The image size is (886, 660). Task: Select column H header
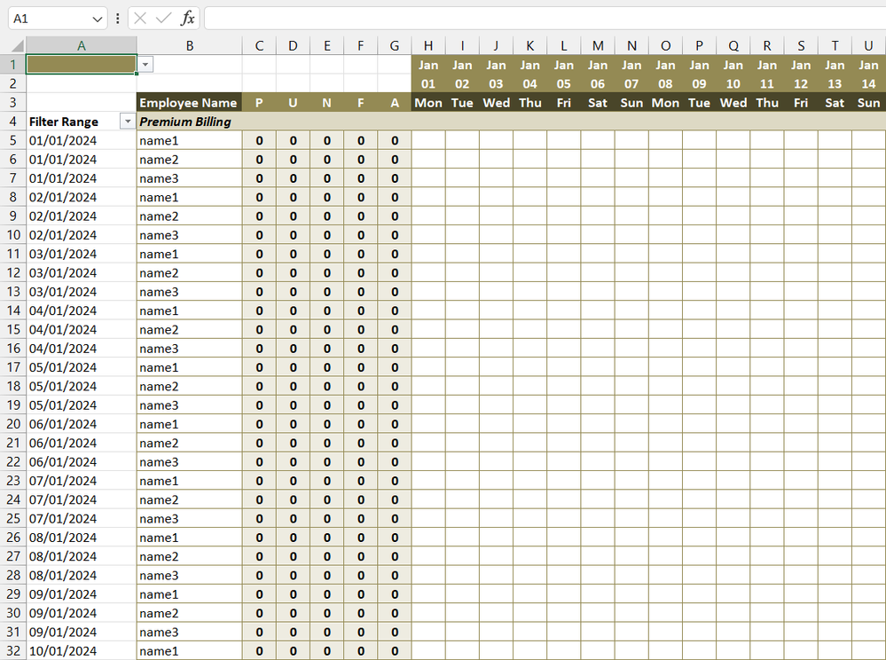pyautogui.click(x=428, y=46)
